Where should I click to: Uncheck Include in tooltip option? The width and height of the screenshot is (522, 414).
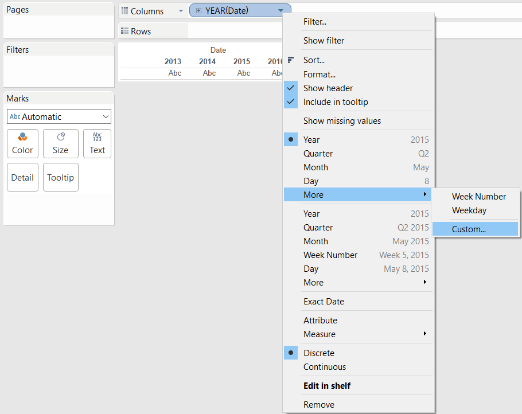point(291,102)
